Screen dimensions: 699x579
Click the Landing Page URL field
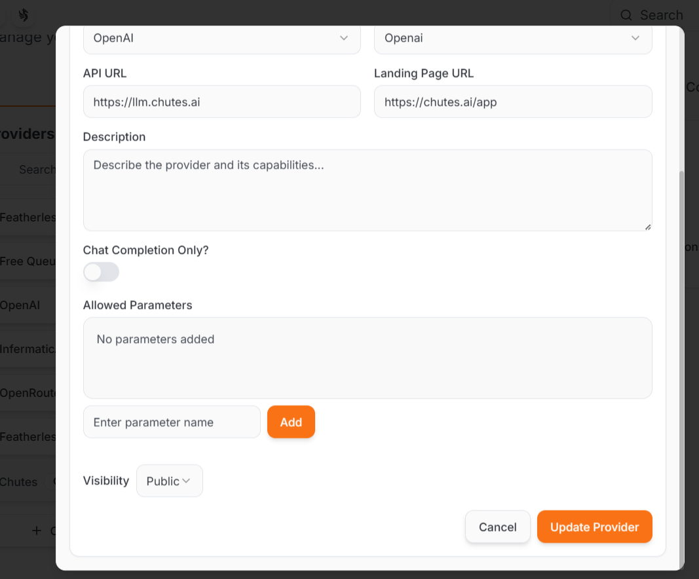click(513, 102)
